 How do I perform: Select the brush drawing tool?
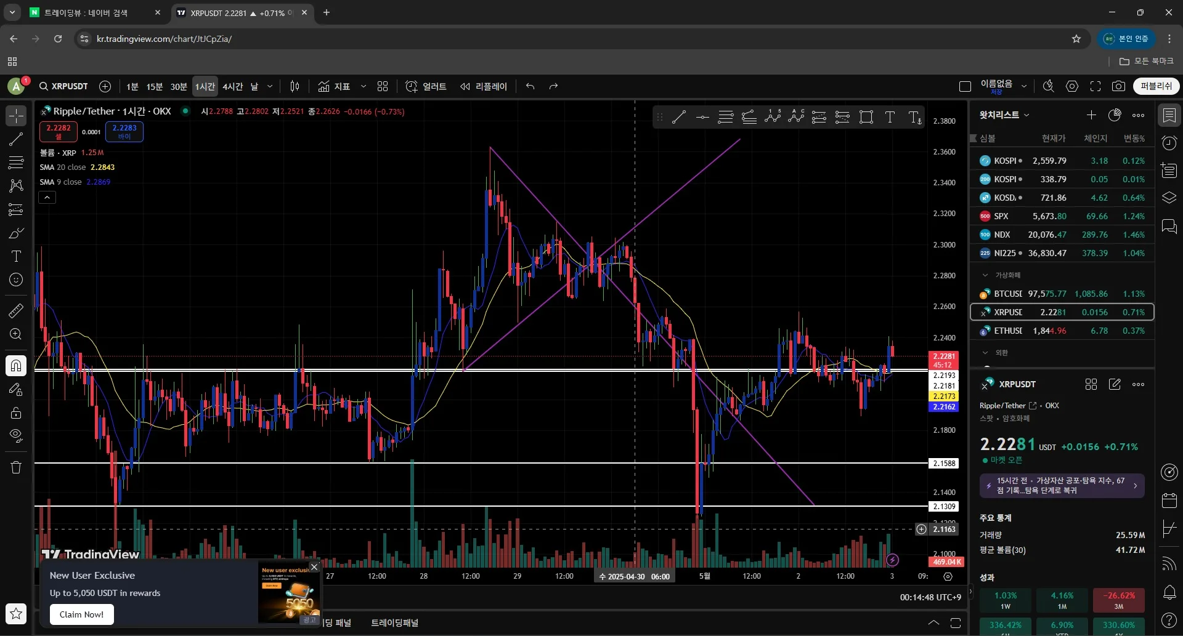click(16, 233)
